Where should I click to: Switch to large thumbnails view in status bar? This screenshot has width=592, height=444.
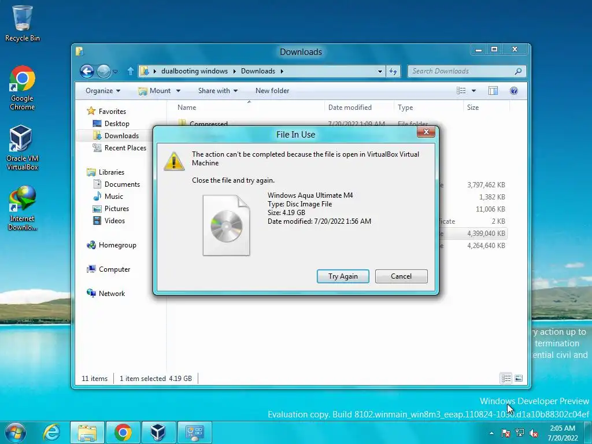(519, 378)
